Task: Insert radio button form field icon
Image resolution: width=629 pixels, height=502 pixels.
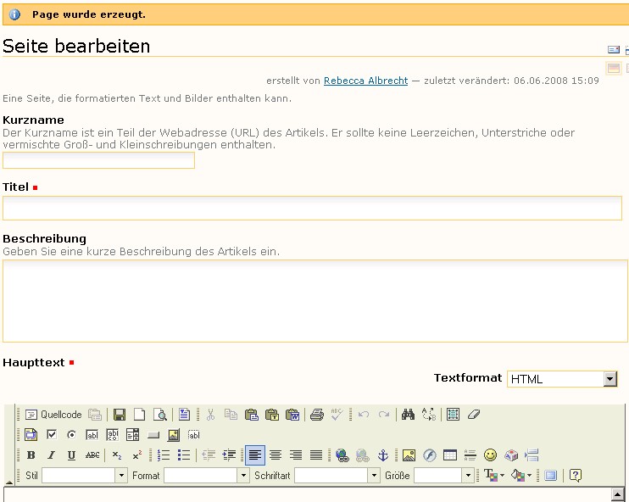Action: coord(72,434)
